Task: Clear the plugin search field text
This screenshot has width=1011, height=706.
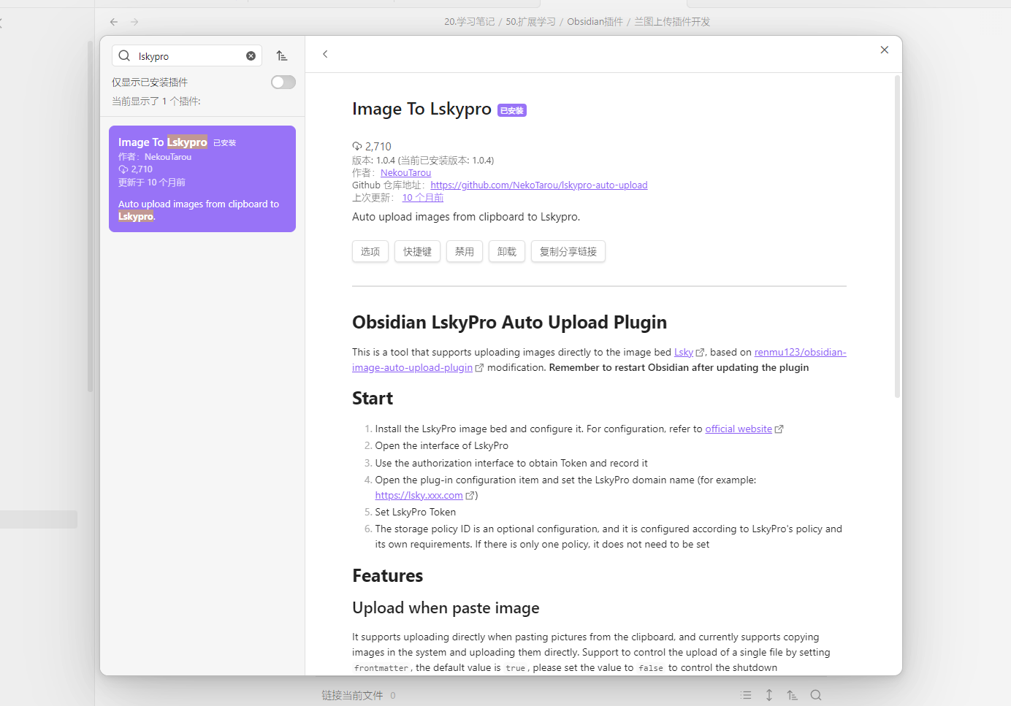Action: (x=251, y=55)
